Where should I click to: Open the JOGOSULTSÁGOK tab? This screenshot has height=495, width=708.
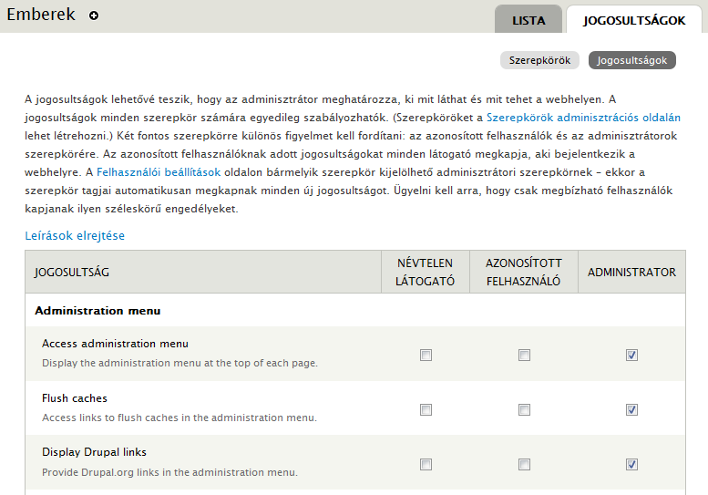pos(634,20)
